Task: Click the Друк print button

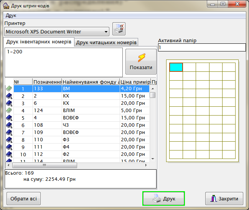Action: pos(163,199)
